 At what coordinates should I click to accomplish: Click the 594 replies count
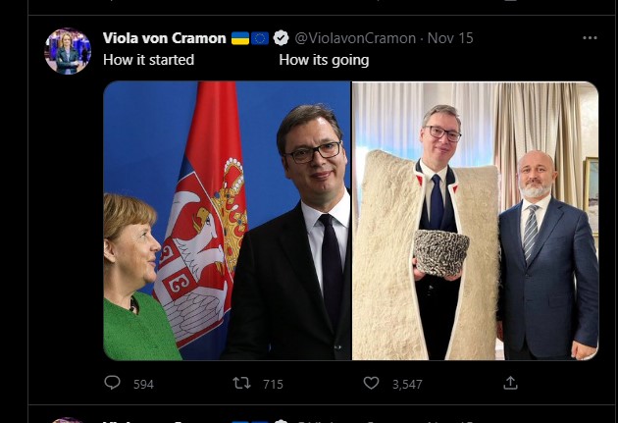143,384
